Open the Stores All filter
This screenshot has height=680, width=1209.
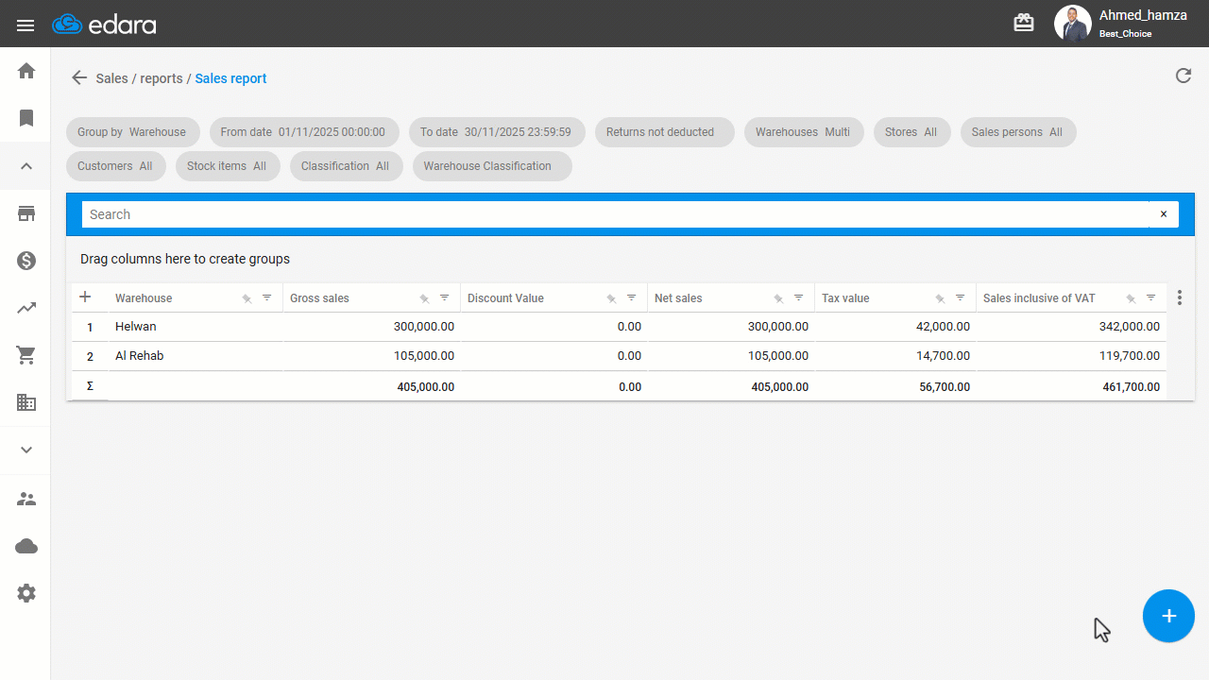coord(911,132)
